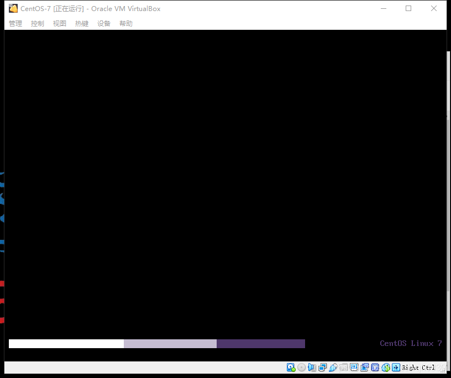
Task: Click the mouse integration status icon
Action: tap(386, 368)
